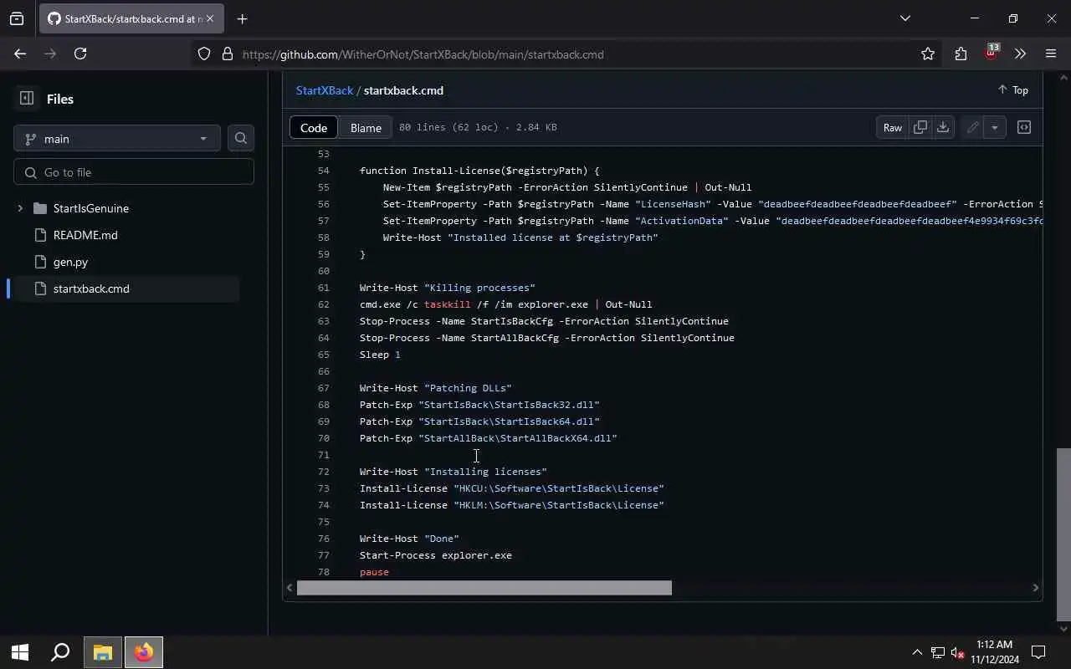Click the browser back arrow

click(20, 54)
